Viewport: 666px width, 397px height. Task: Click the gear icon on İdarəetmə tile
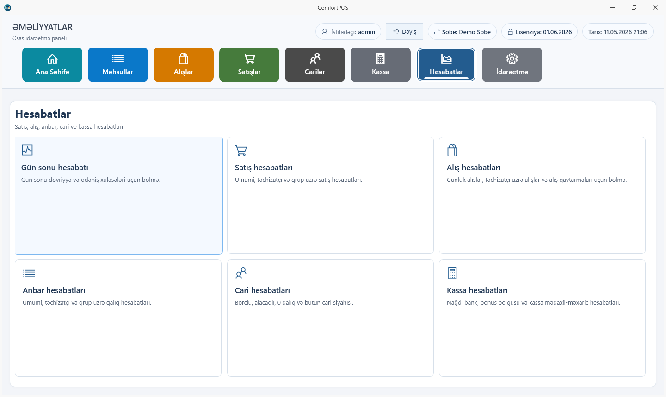(512, 59)
